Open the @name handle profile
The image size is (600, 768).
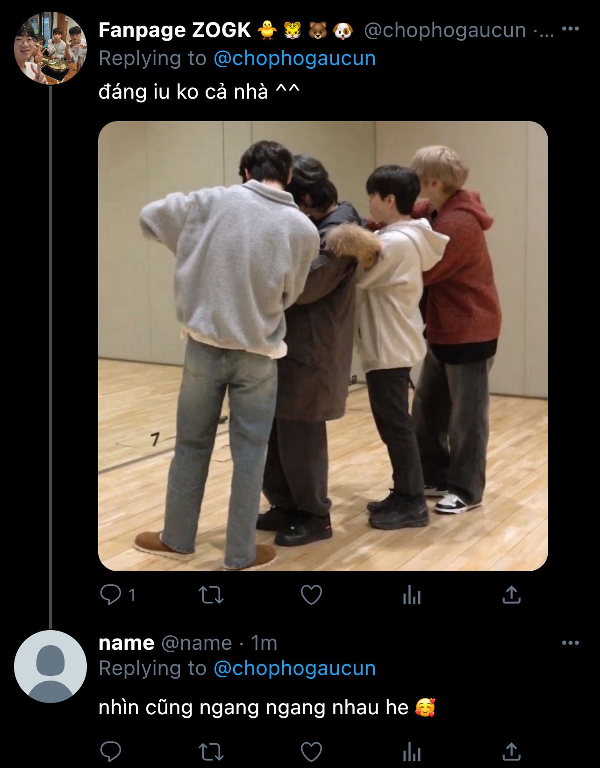pos(196,643)
